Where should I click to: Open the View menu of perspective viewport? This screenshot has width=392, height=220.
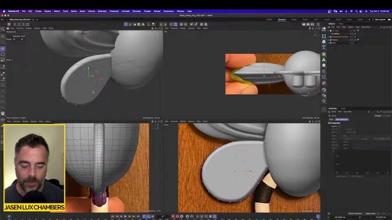pos(12,28)
